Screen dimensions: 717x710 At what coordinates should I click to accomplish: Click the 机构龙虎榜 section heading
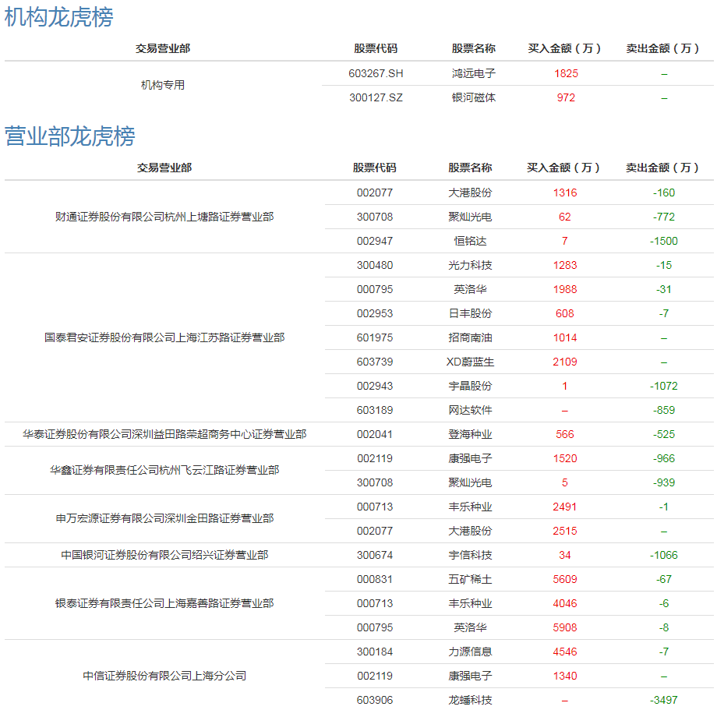[x=59, y=17]
